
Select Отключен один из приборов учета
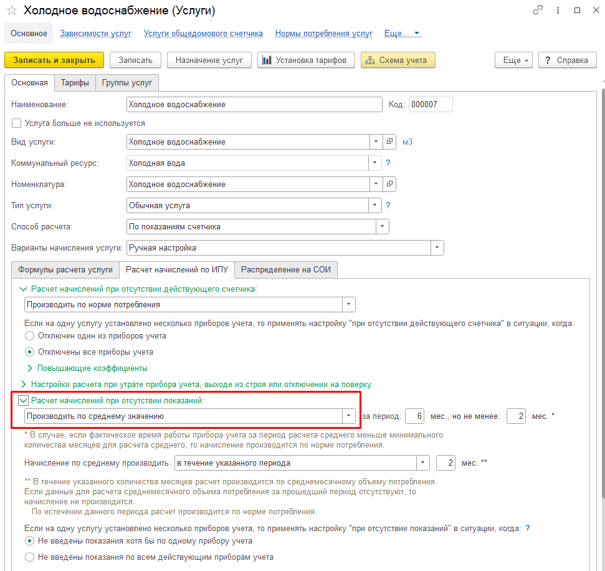[x=29, y=336]
